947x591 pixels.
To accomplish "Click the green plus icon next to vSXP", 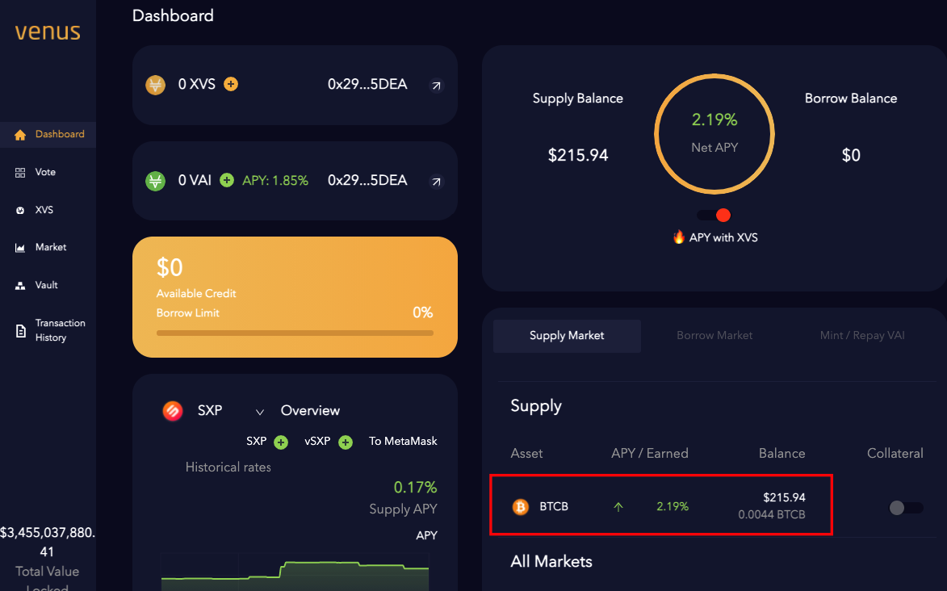I will point(346,442).
